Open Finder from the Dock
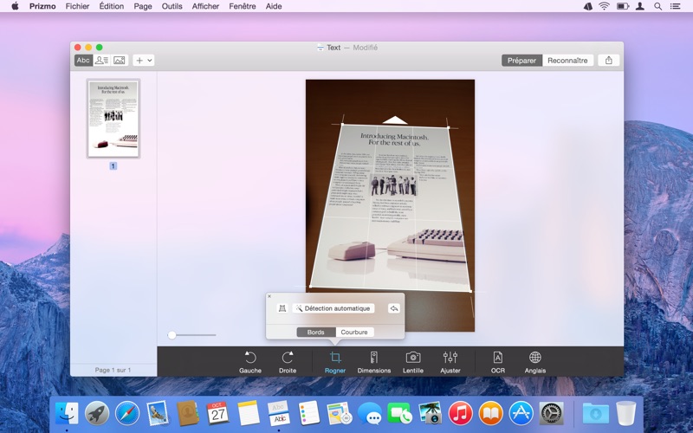This screenshot has height=433, width=693. [68, 414]
